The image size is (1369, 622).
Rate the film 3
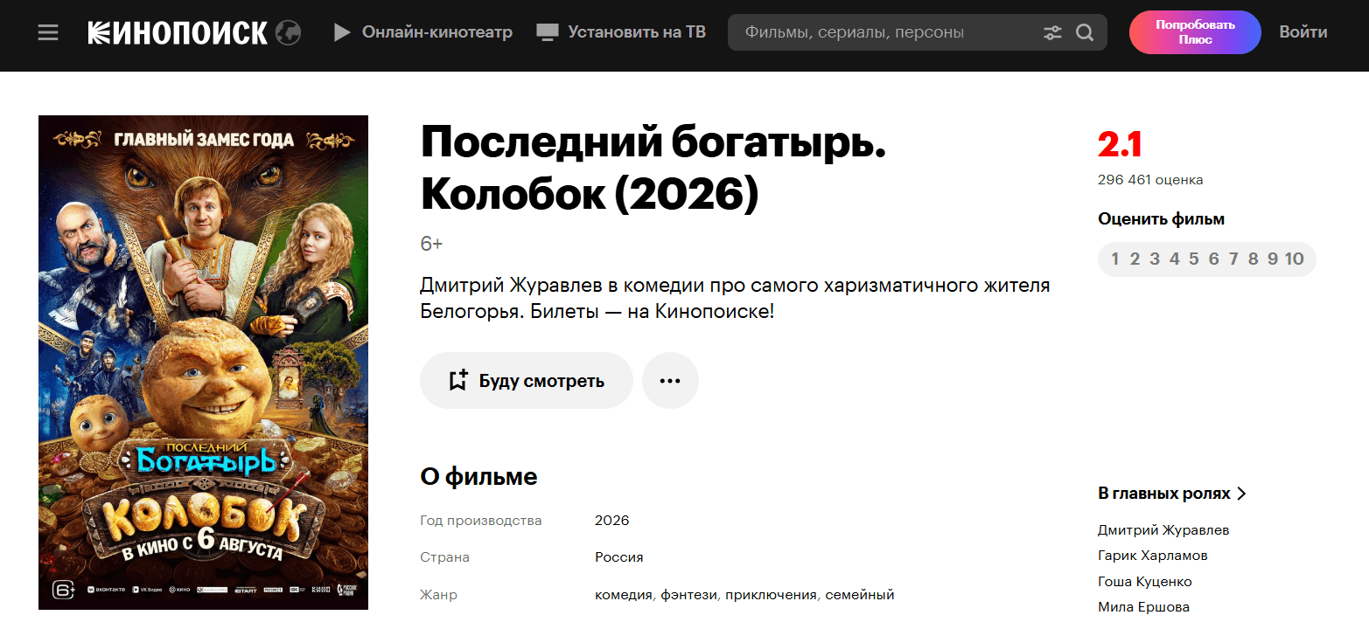point(1155,259)
